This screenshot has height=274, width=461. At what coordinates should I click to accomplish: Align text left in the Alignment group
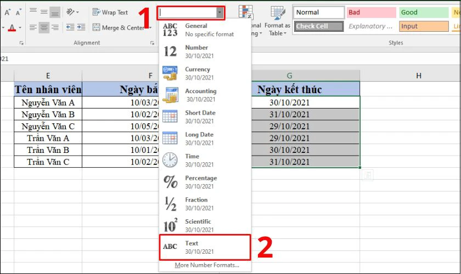tap(33, 27)
